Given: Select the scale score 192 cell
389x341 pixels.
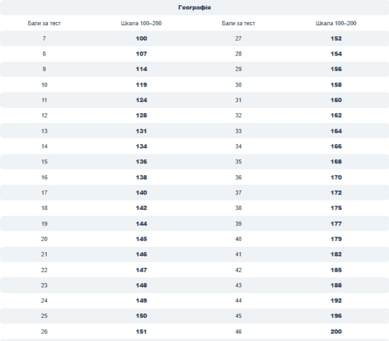Looking at the screenshot, I should click(x=336, y=300).
